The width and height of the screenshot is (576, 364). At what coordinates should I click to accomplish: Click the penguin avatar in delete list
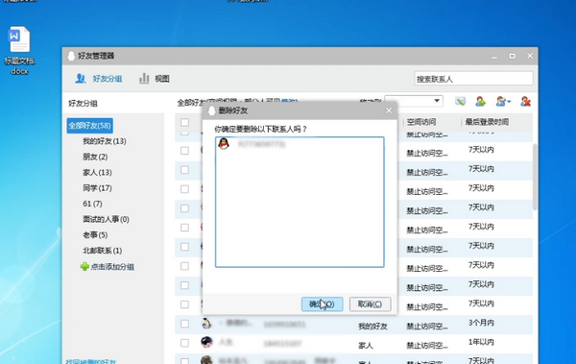[224, 144]
